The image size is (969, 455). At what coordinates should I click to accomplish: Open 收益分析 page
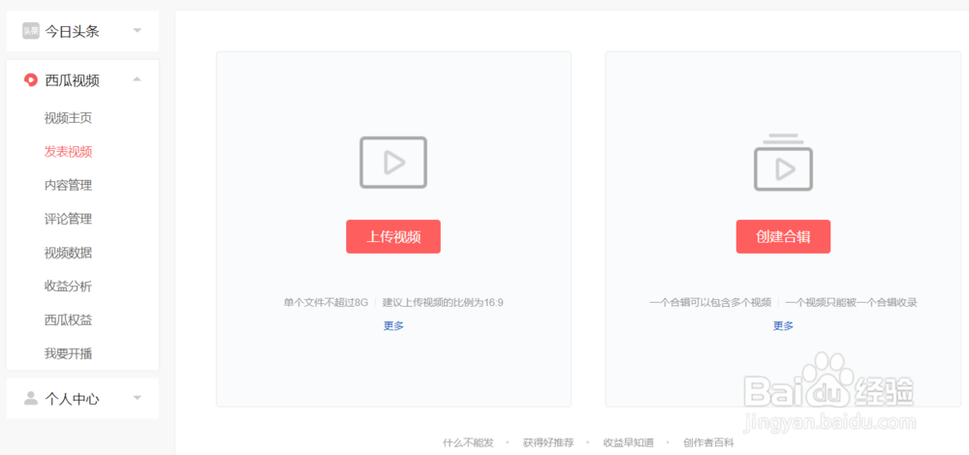(68, 287)
